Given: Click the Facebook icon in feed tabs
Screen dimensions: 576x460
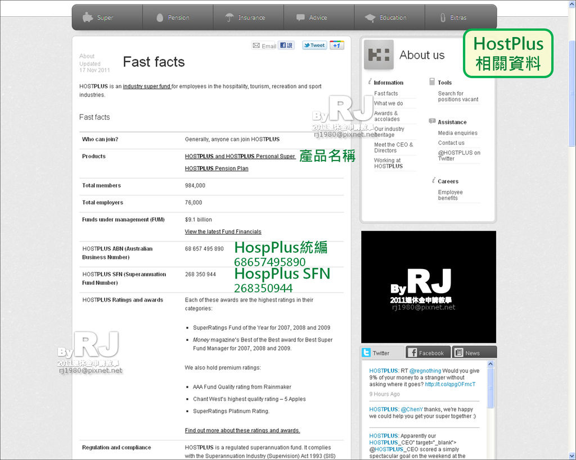Looking at the screenshot, I should pyautogui.click(x=412, y=353).
